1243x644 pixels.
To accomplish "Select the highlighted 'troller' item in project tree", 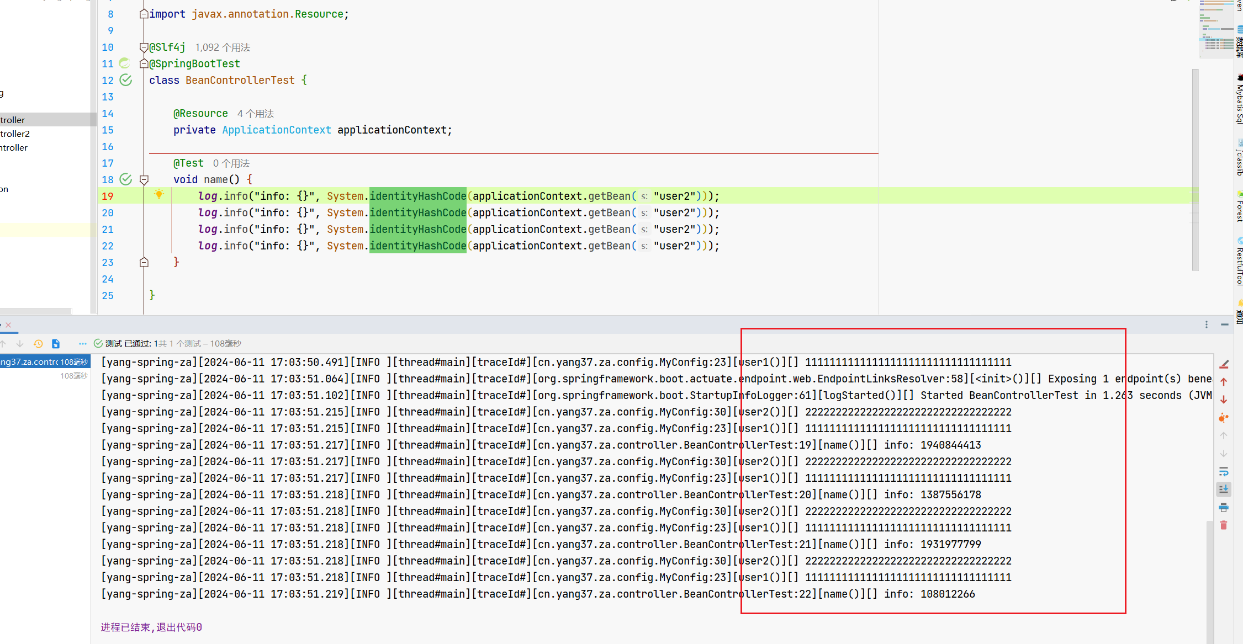I will point(13,120).
